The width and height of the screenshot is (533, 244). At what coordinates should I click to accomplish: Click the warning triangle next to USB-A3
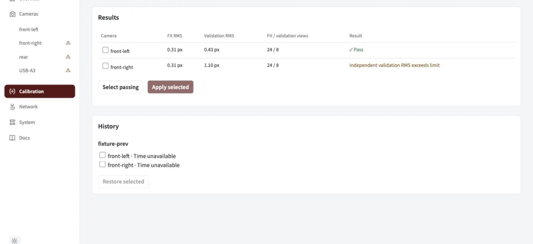(68, 70)
